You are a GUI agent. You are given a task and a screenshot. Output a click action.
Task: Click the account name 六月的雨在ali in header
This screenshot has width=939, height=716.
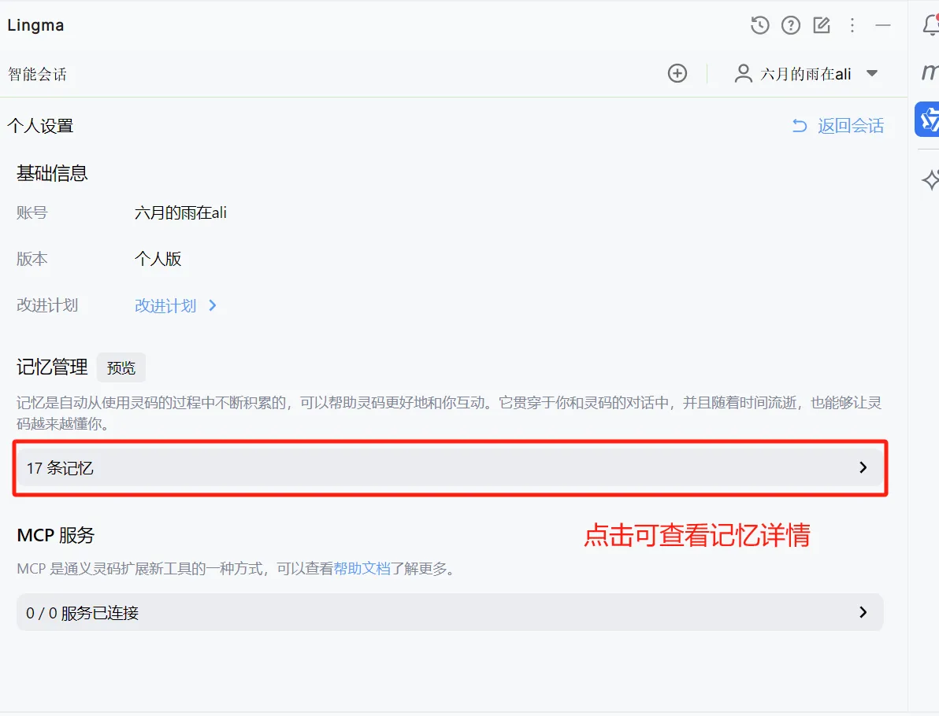click(805, 74)
